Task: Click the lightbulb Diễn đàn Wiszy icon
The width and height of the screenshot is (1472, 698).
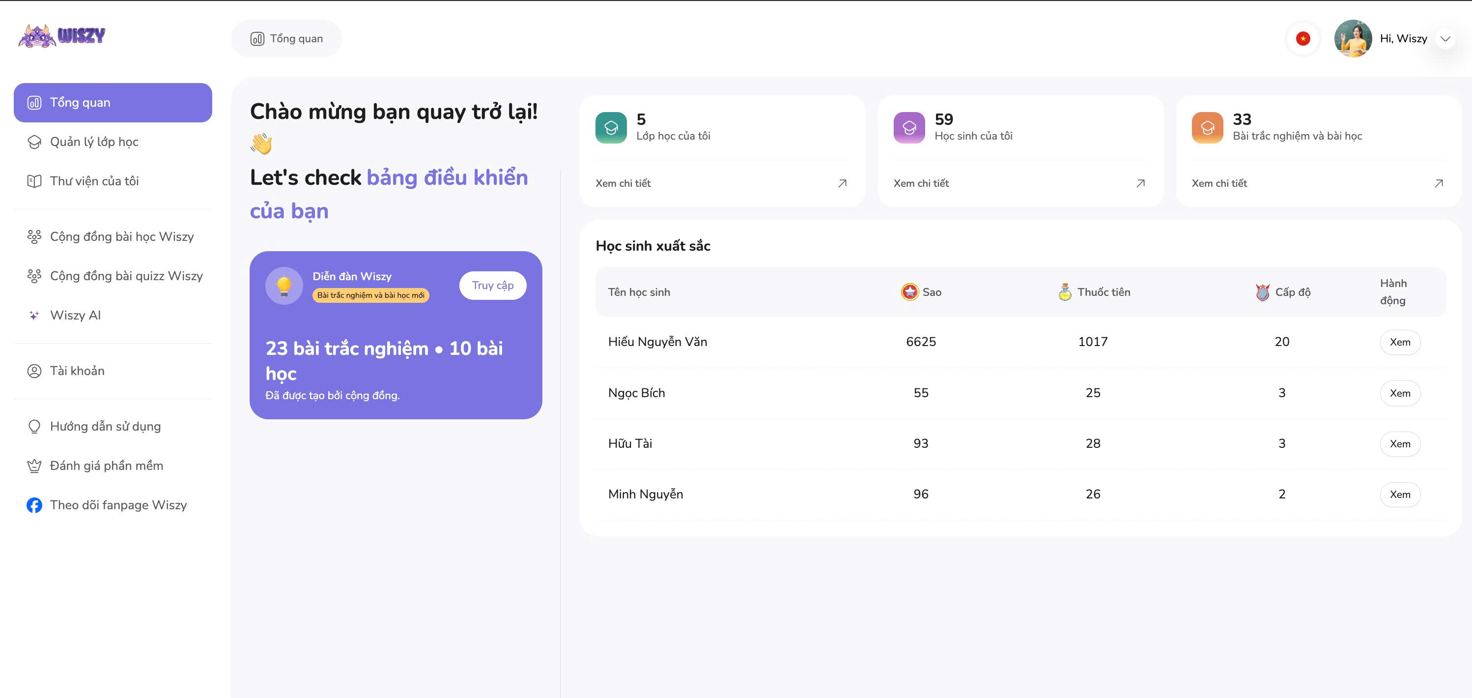Action: pyautogui.click(x=284, y=285)
